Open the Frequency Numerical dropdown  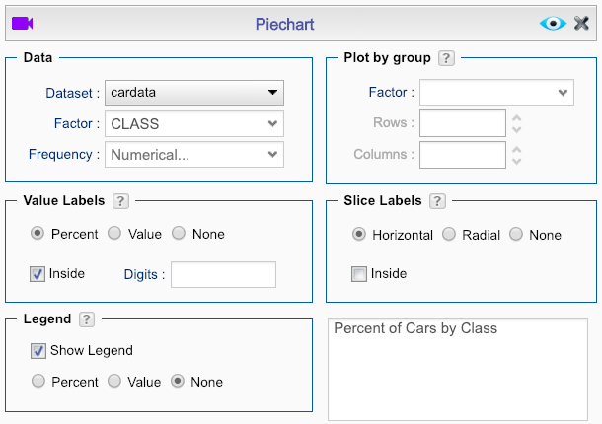pyautogui.click(x=194, y=155)
